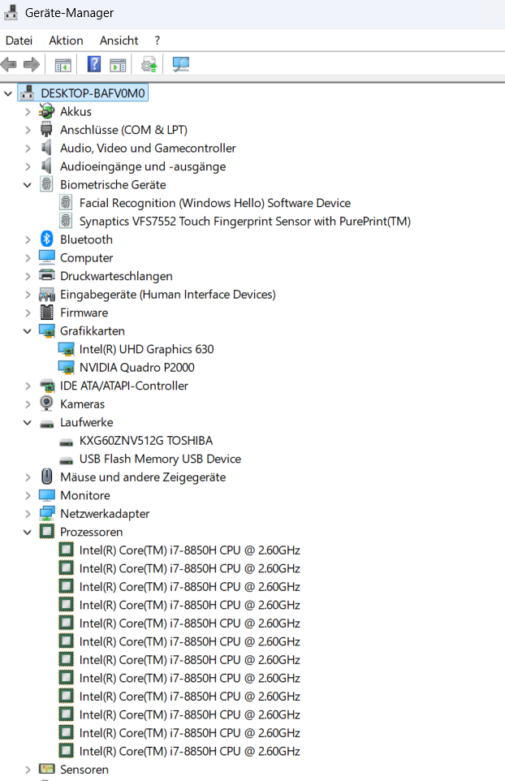Open the Aktion menu
This screenshot has width=505, height=781.
point(66,41)
